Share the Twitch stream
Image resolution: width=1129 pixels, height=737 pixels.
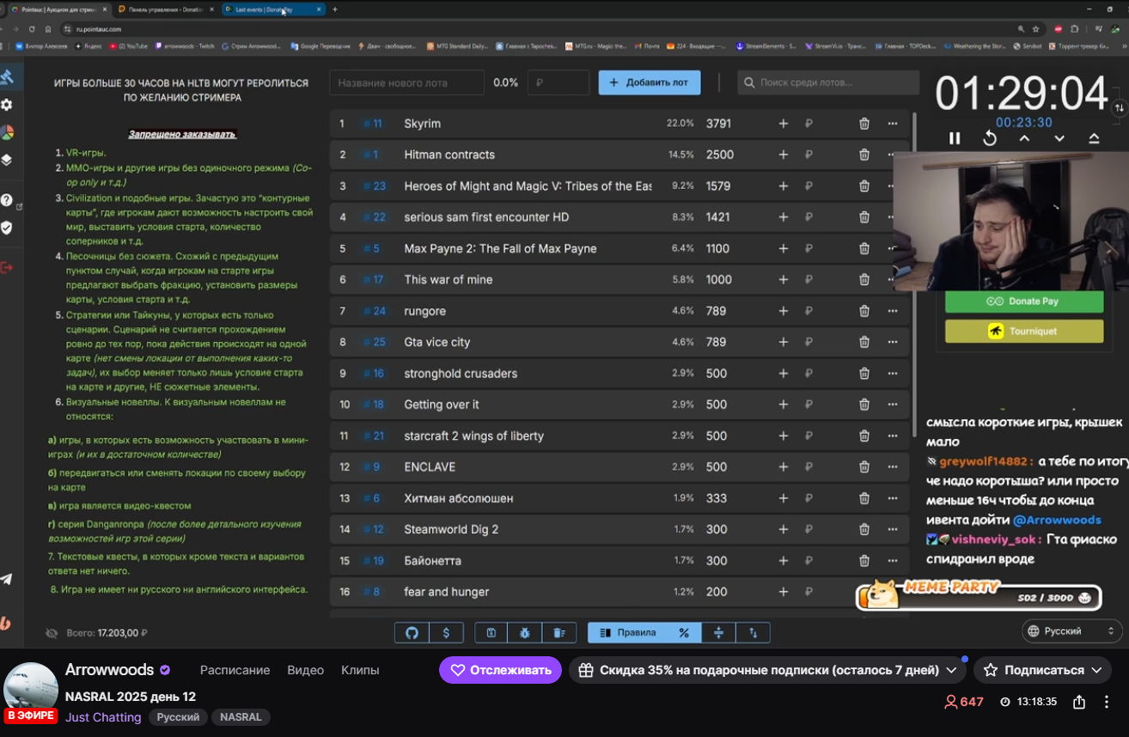point(1079,702)
